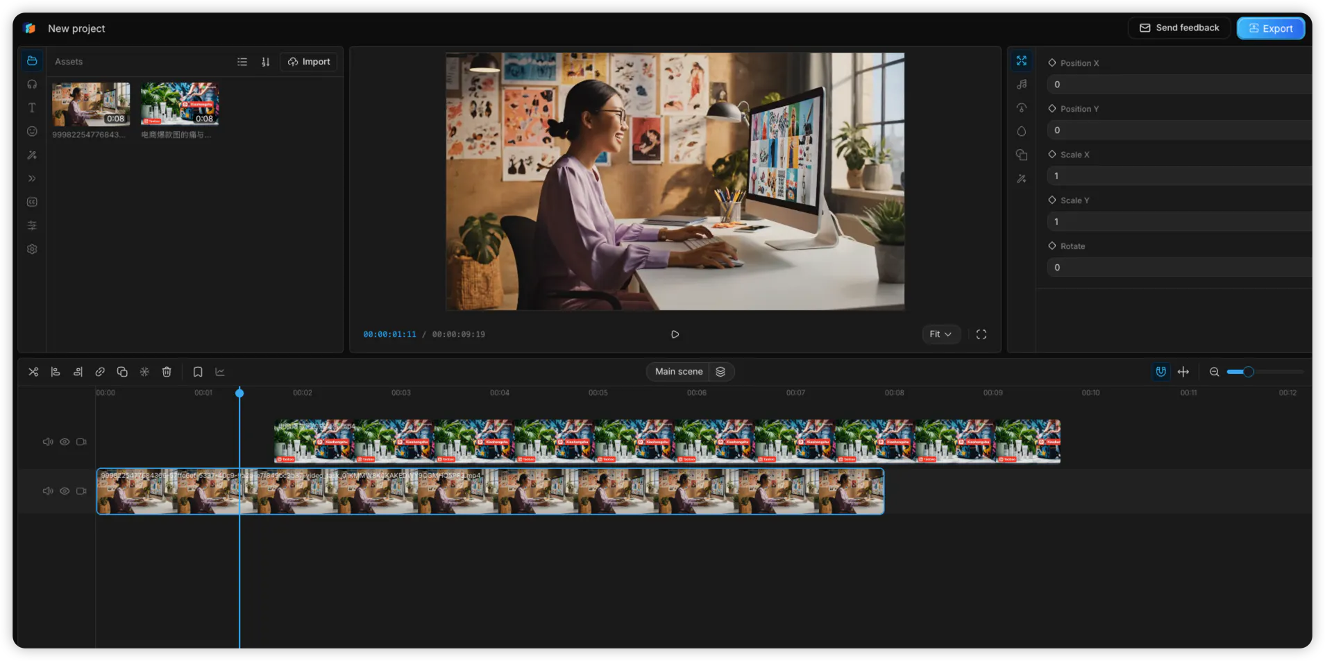1325x661 pixels.
Task: Click the Position X input field
Action: point(1179,85)
